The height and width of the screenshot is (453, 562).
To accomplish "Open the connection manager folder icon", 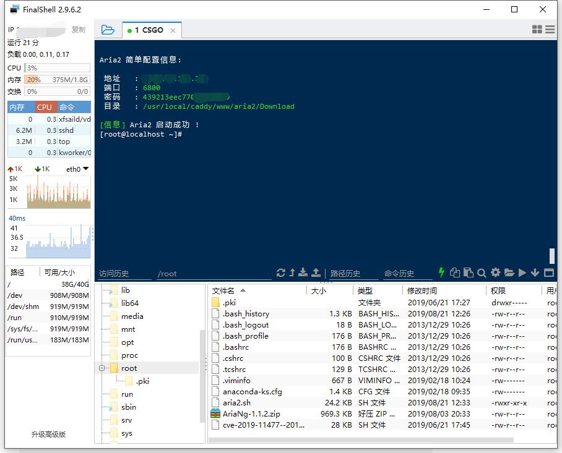I will point(108,30).
